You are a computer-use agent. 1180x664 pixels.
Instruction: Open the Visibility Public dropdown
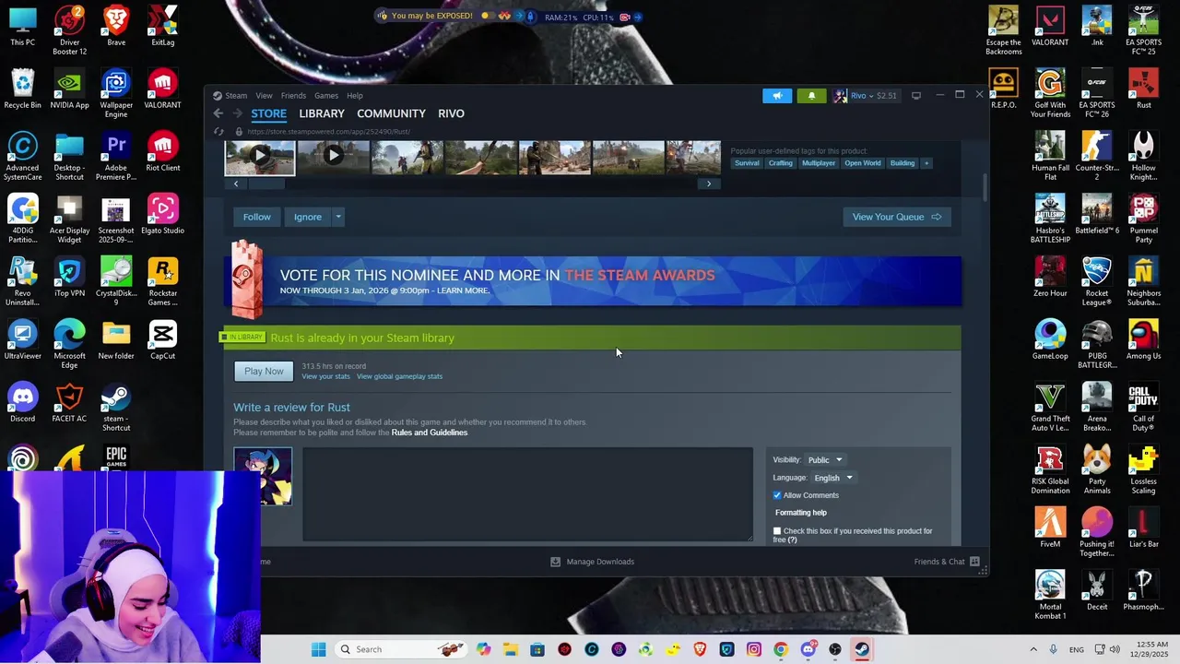825,460
